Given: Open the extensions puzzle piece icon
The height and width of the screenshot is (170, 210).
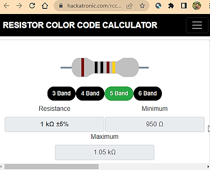Looking at the screenshot, I should pyautogui.click(x=171, y=6).
